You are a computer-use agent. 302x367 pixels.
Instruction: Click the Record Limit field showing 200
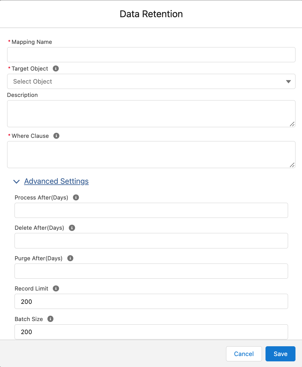151,301
